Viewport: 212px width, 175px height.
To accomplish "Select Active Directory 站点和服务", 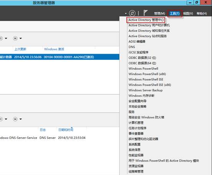I will 148,36.
